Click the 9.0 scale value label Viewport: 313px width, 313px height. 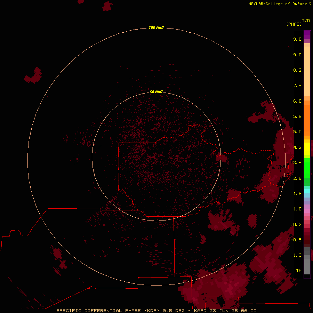pos(297,55)
